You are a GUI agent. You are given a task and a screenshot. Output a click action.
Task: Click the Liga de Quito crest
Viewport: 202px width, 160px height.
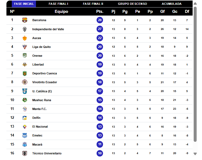[25, 47]
